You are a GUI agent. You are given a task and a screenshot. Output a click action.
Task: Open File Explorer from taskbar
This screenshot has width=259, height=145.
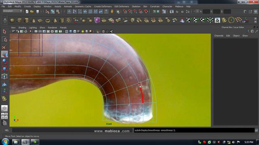pos(16,142)
